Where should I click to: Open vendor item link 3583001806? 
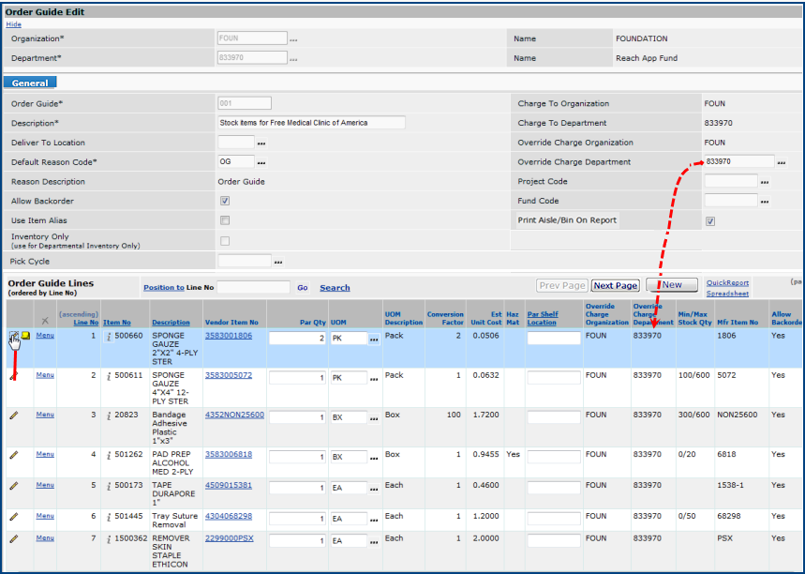tap(229, 335)
